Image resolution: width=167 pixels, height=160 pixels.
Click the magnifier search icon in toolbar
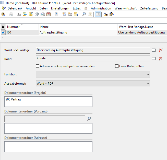(x=84, y=14)
